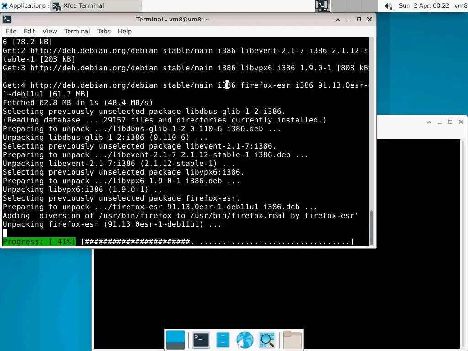This screenshot has height=351, width=468.
Task: Maximize the front Terminal window
Action: click(359, 20)
